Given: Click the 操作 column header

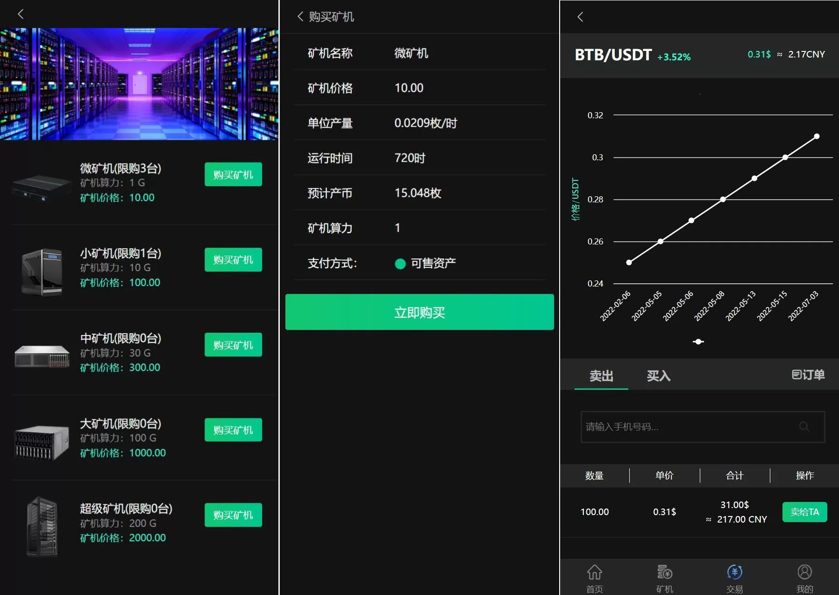Looking at the screenshot, I should [804, 475].
